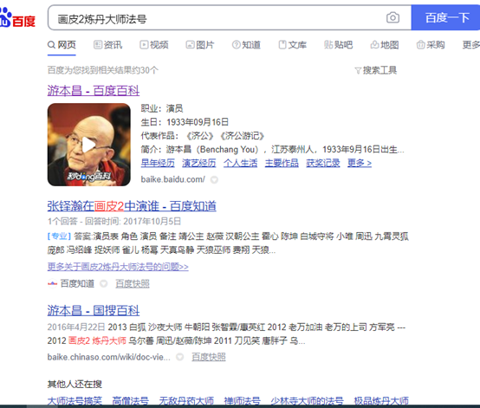Click the shield icon next to 百度知道 source
Screen dimensions: 480x408
click(104, 284)
